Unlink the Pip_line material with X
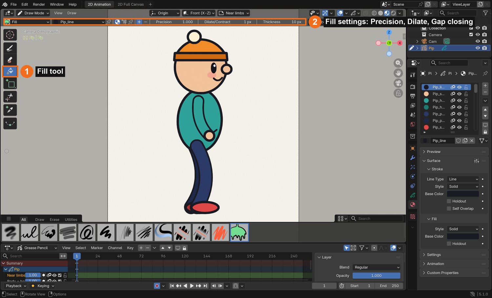Viewport: 492px width, 298px height. tap(472, 141)
